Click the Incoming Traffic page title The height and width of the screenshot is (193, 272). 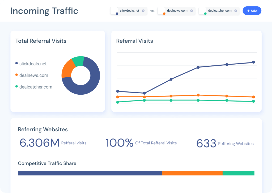44,11
